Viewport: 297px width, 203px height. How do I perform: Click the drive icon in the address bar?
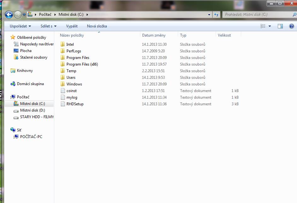coord(30,14)
